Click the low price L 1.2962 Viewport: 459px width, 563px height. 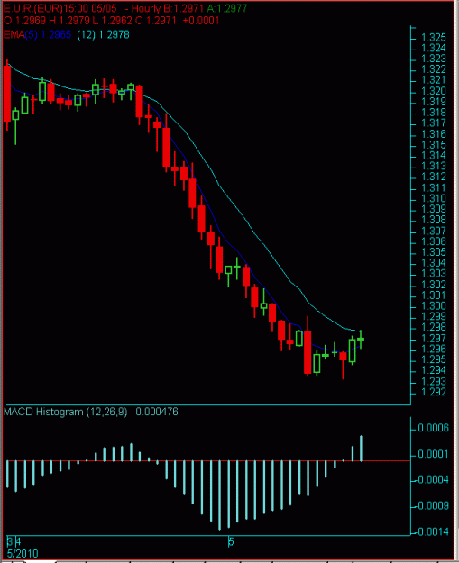113,21
